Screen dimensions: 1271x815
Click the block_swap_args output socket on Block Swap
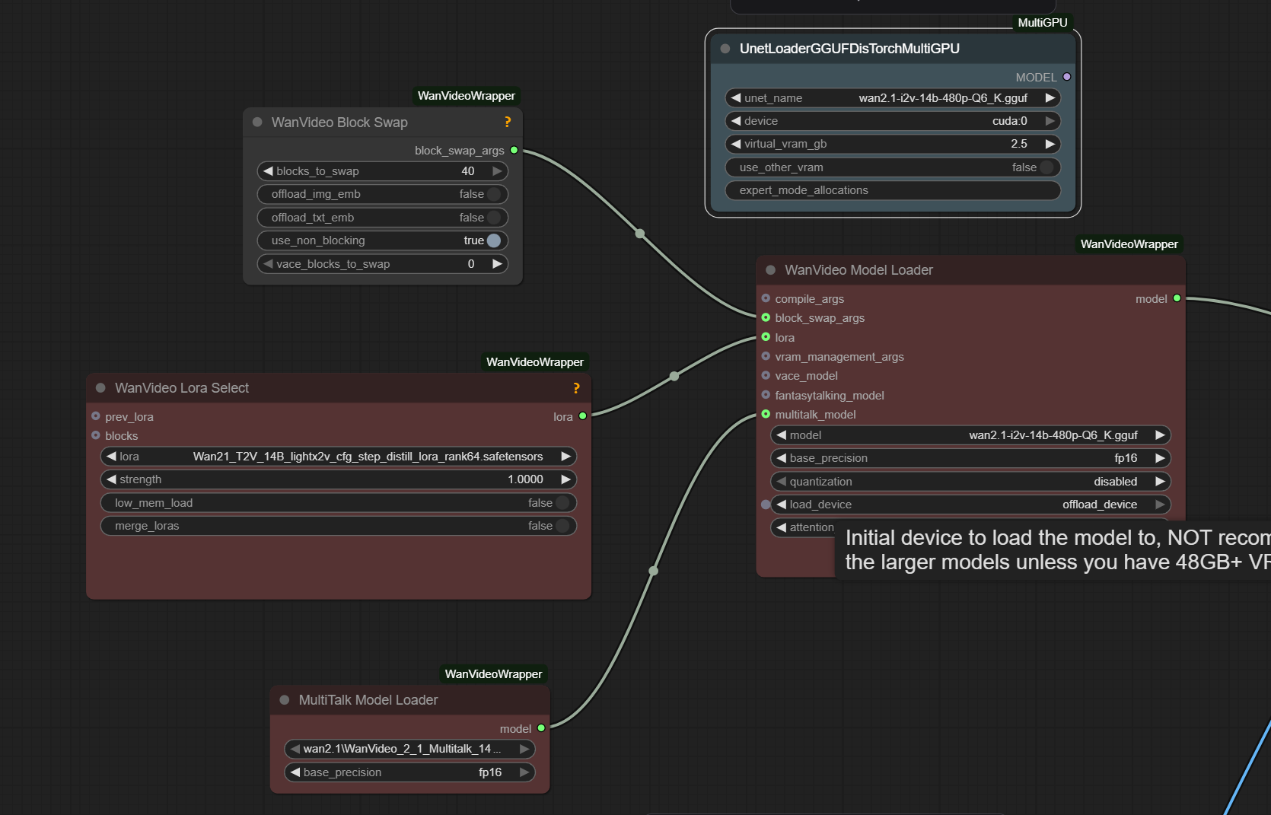pyautogui.click(x=514, y=151)
